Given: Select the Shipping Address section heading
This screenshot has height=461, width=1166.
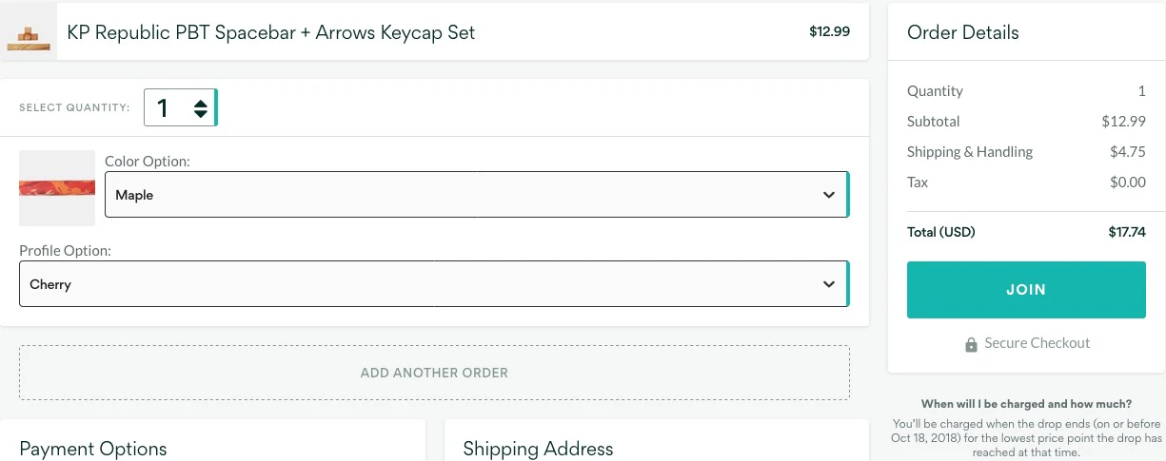Looking at the screenshot, I should click(x=538, y=449).
